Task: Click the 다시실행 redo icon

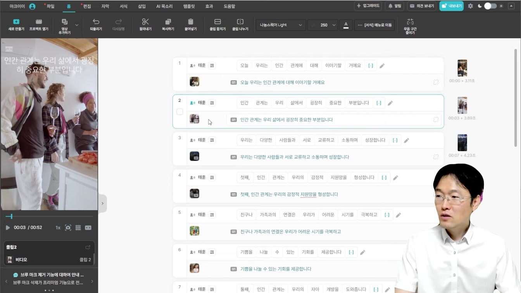Action: coord(118,25)
